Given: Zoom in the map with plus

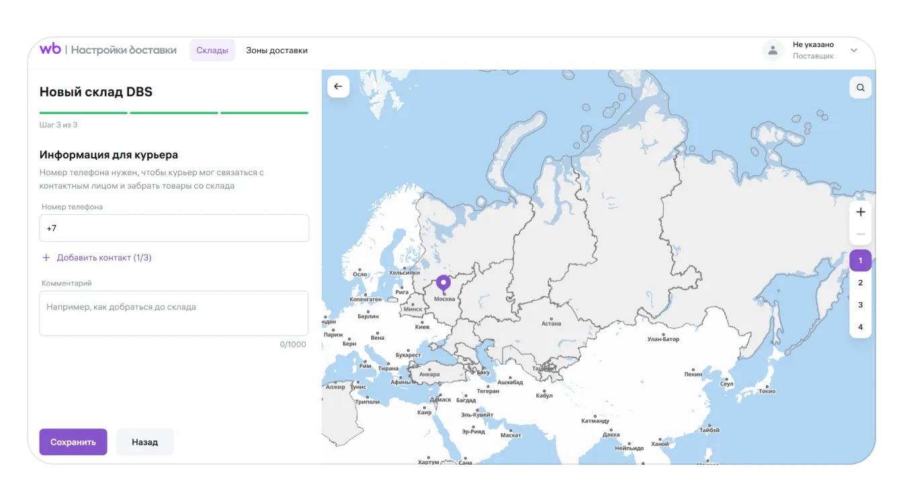Looking at the screenshot, I should (860, 212).
